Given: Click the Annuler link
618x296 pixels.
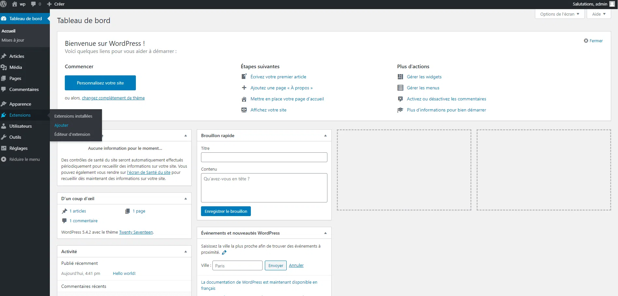Looking at the screenshot, I should tap(296, 265).
